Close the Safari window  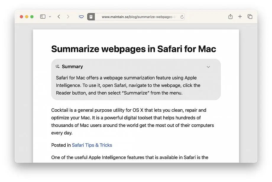tap(21, 17)
